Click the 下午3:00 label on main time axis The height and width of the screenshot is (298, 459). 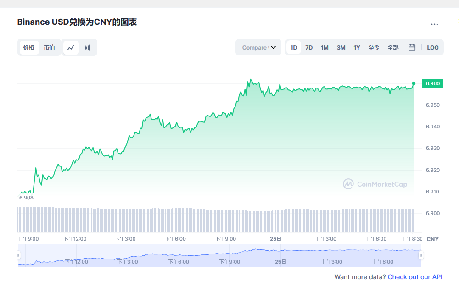[x=125, y=239]
